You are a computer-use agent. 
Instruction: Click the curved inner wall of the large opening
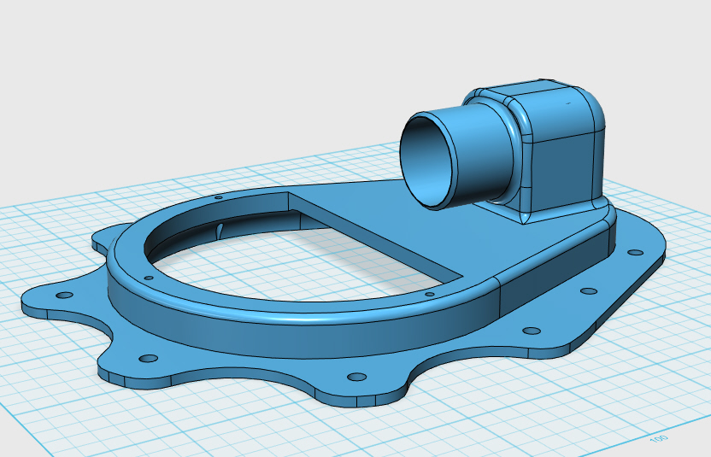pos(218,225)
